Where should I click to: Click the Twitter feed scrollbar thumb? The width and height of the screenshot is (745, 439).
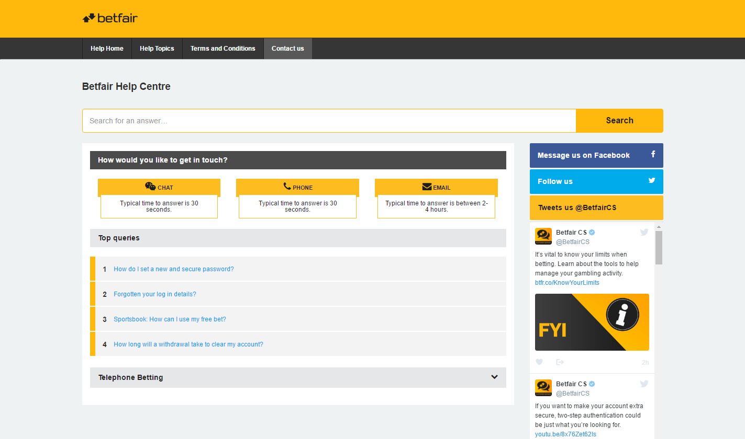[659, 248]
